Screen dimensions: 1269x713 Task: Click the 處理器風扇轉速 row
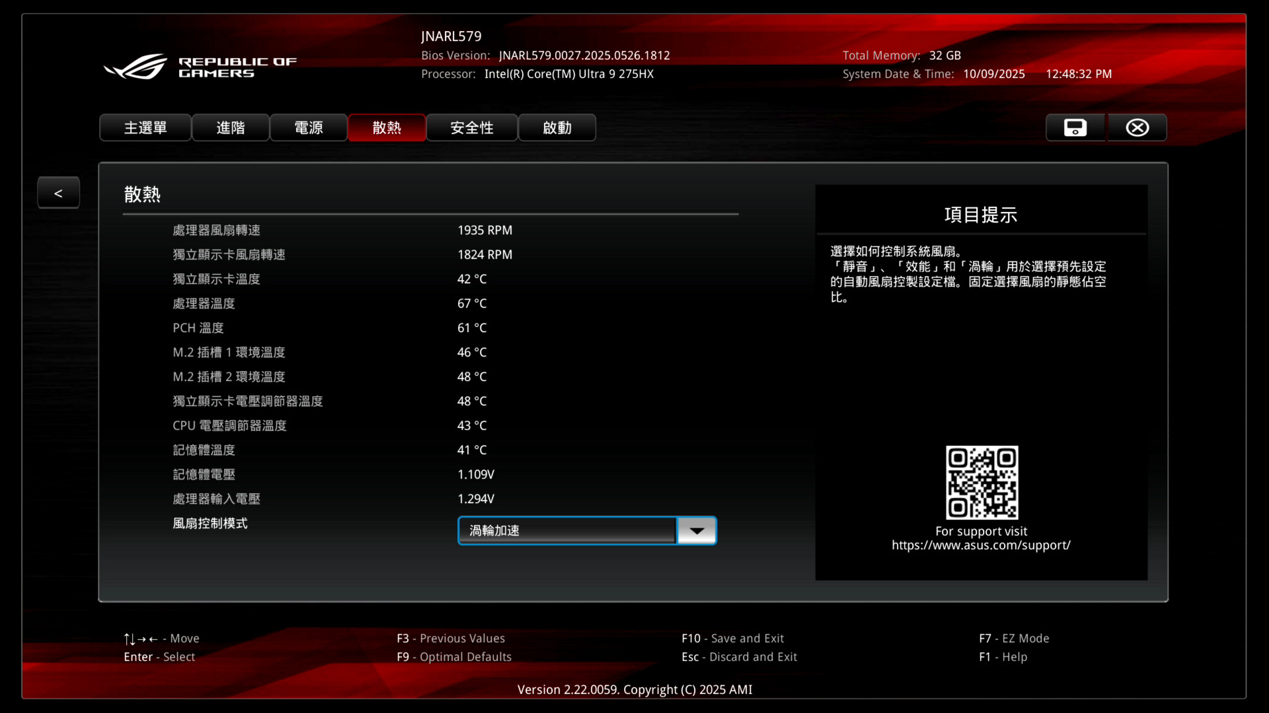(x=217, y=230)
